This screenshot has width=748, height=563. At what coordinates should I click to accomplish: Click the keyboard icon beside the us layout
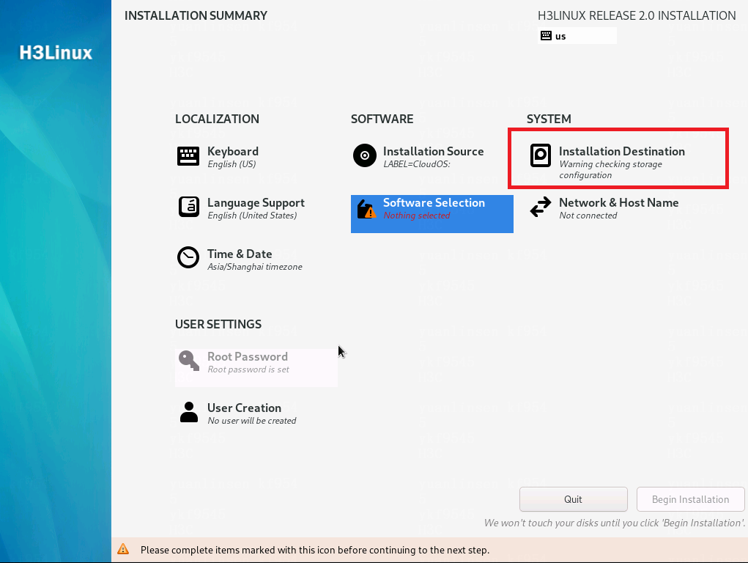click(x=547, y=35)
